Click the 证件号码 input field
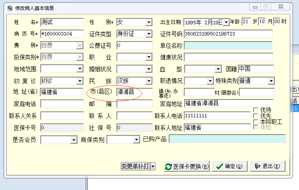 (228, 34)
